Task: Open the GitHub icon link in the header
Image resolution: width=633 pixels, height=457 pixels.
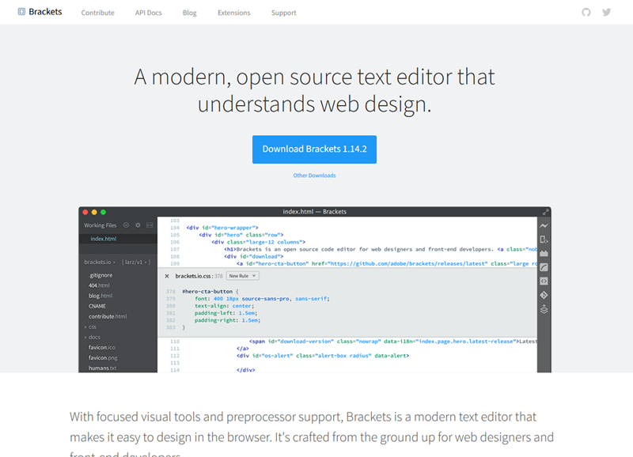Action: pyautogui.click(x=586, y=12)
